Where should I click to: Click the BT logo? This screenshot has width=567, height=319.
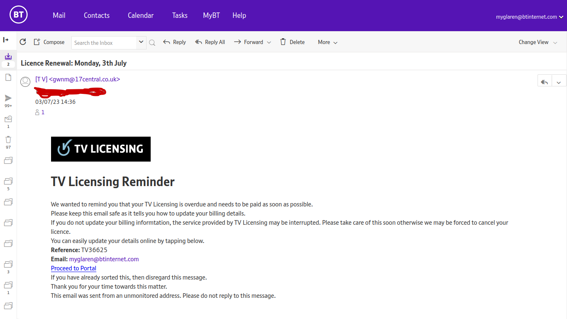(19, 15)
